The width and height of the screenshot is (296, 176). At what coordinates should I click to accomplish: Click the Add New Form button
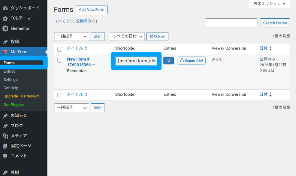pyautogui.click(x=91, y=10)
